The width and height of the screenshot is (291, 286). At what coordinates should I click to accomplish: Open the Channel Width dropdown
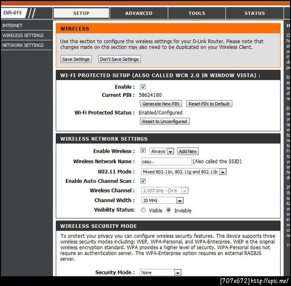click(162, 200)
